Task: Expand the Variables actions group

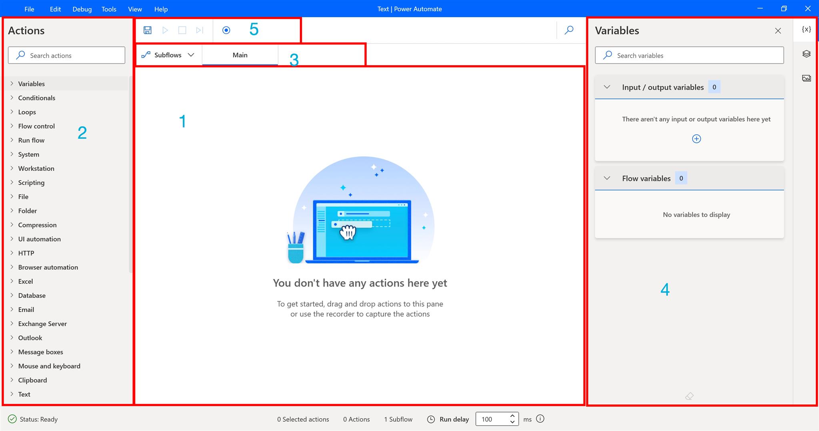Action: click(x=12, y=84)
